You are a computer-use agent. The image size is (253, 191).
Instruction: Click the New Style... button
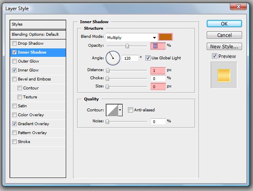tap(224, 46)
